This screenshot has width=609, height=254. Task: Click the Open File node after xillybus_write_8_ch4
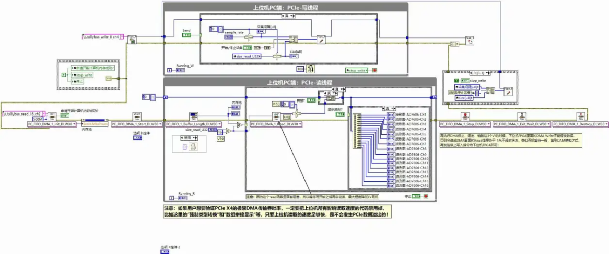click(132, 39)
